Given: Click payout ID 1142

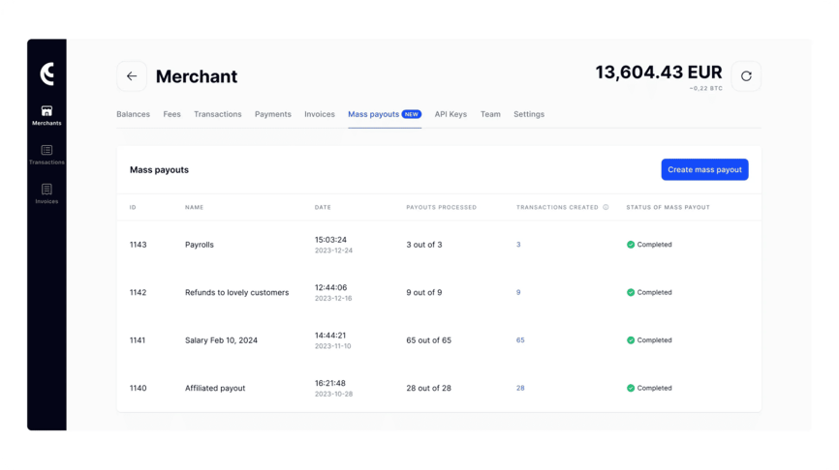Looking at the screenshot, I should click(x=138, y=292).
